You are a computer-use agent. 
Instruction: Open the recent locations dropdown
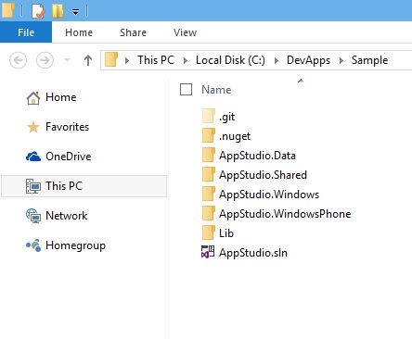pyautogui.click(x=67, y=60)
